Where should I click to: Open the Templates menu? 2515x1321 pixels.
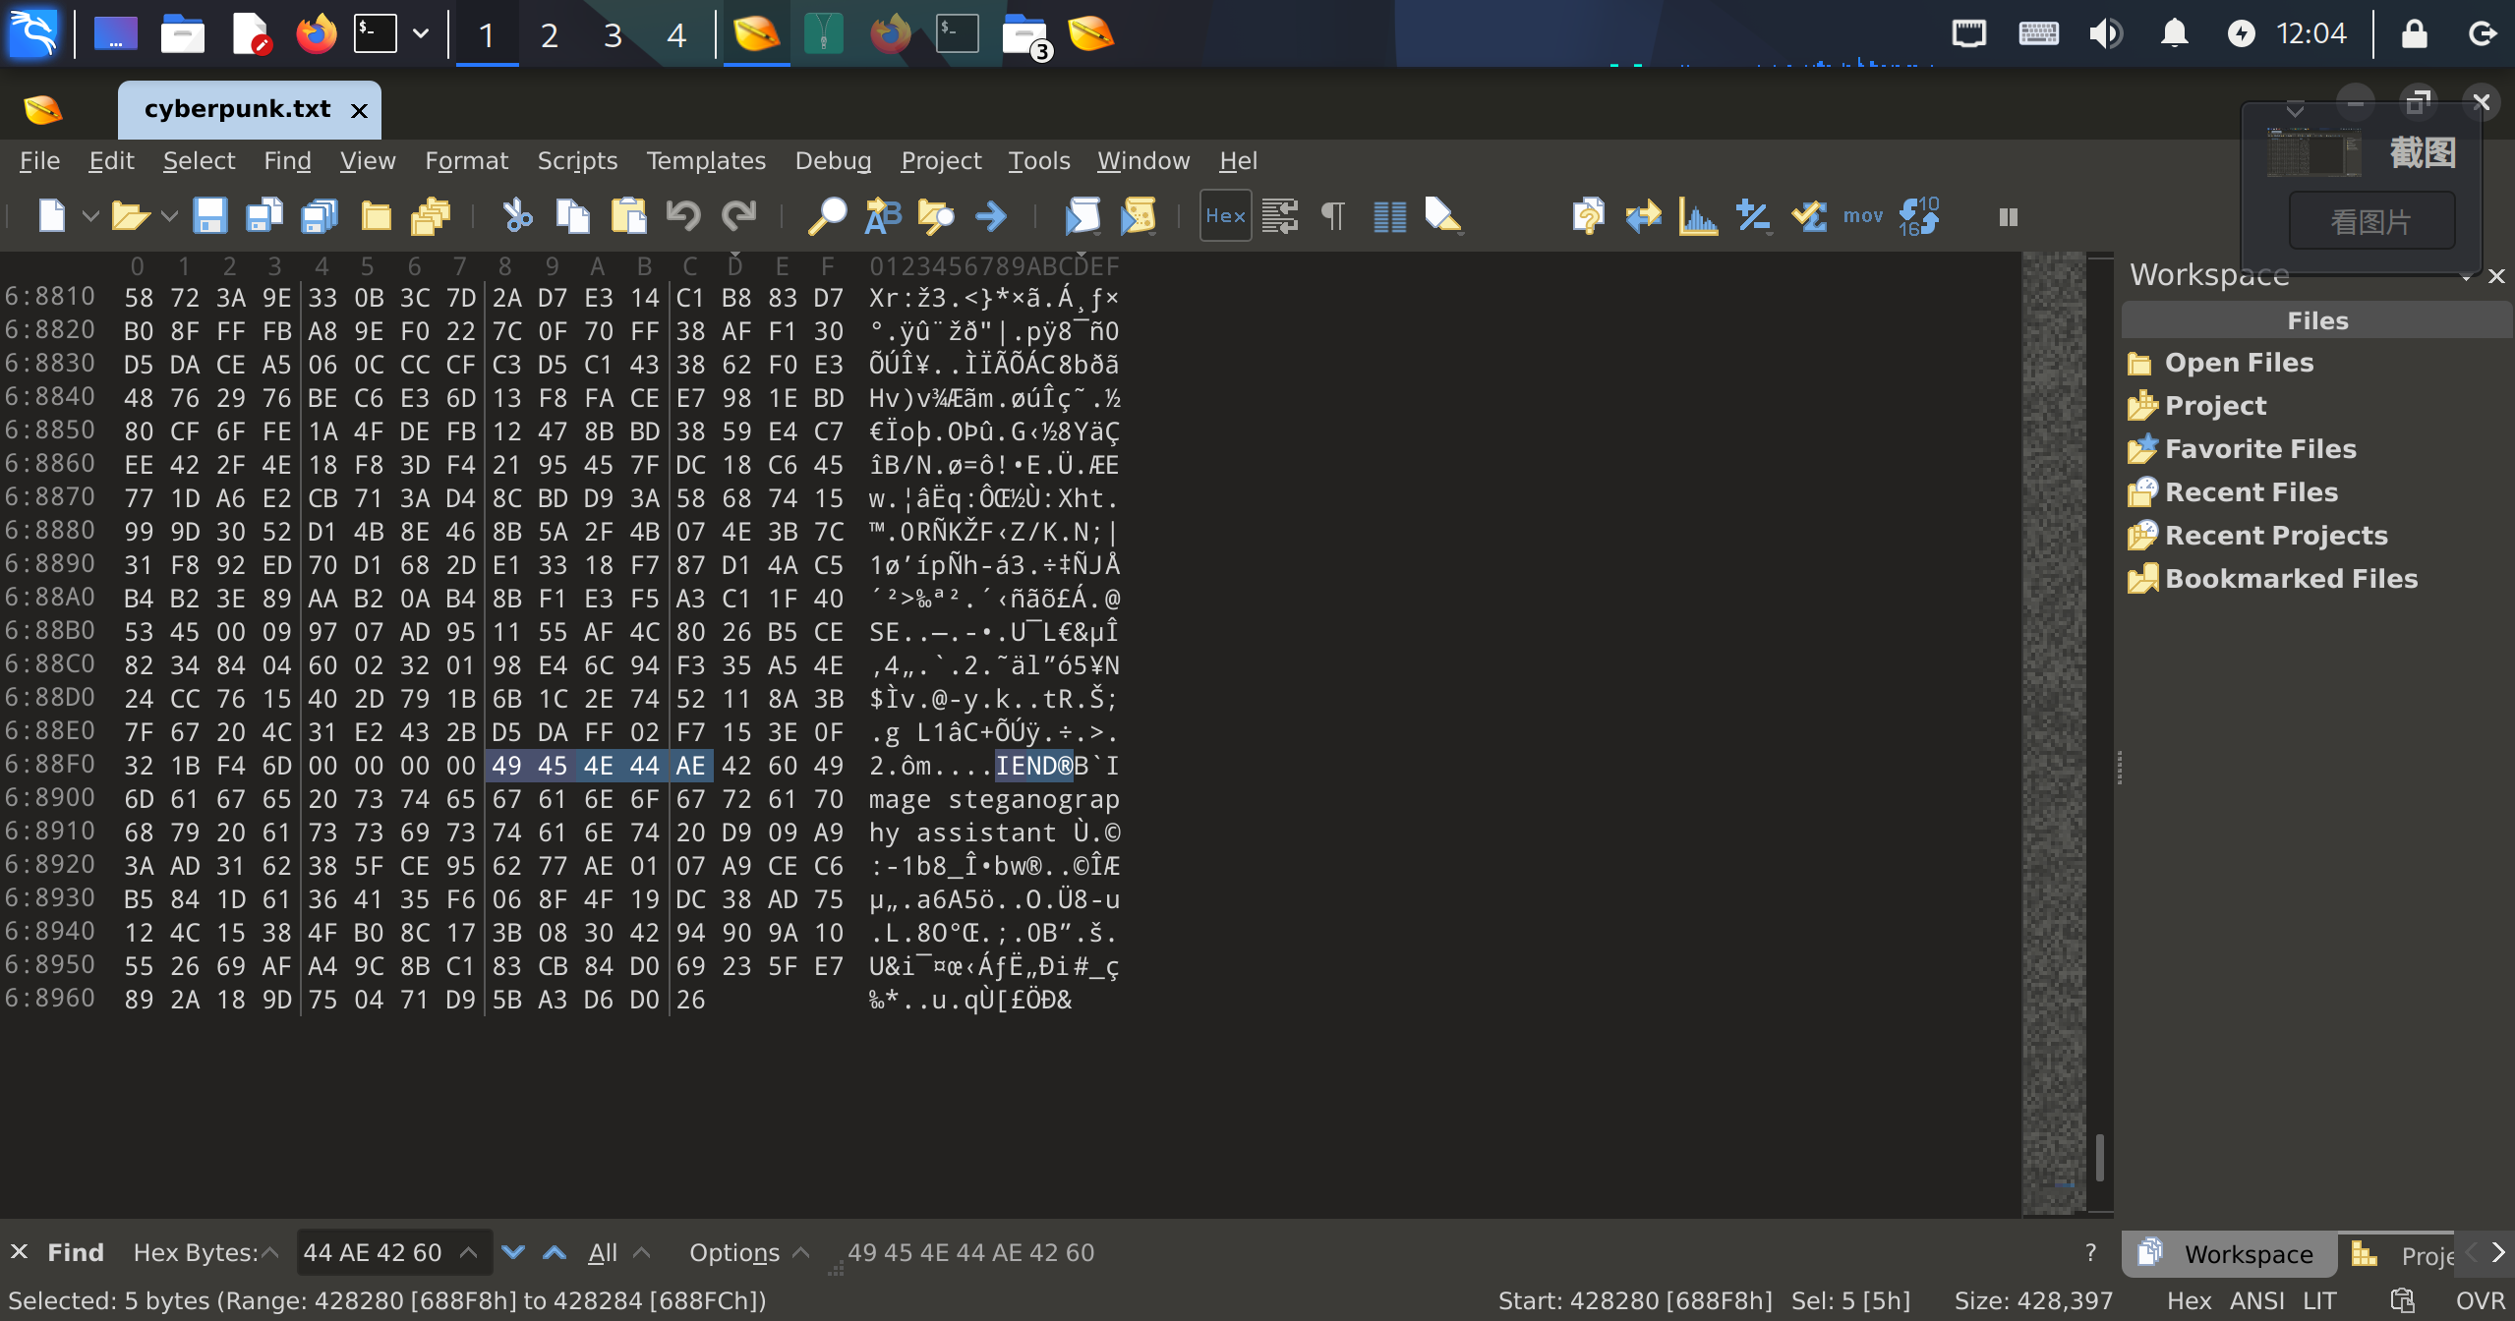pyautogui.click(x=705, y=160)
